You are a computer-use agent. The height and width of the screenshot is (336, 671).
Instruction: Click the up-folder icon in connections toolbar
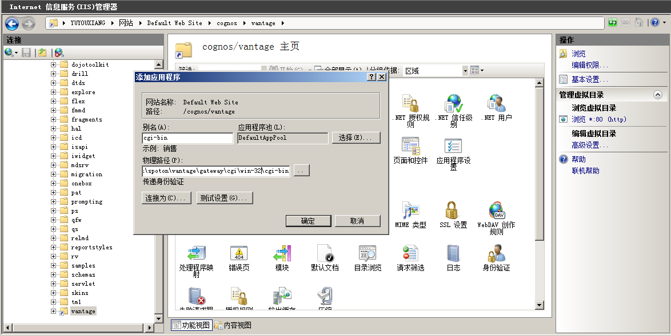(x=42, y=52)
